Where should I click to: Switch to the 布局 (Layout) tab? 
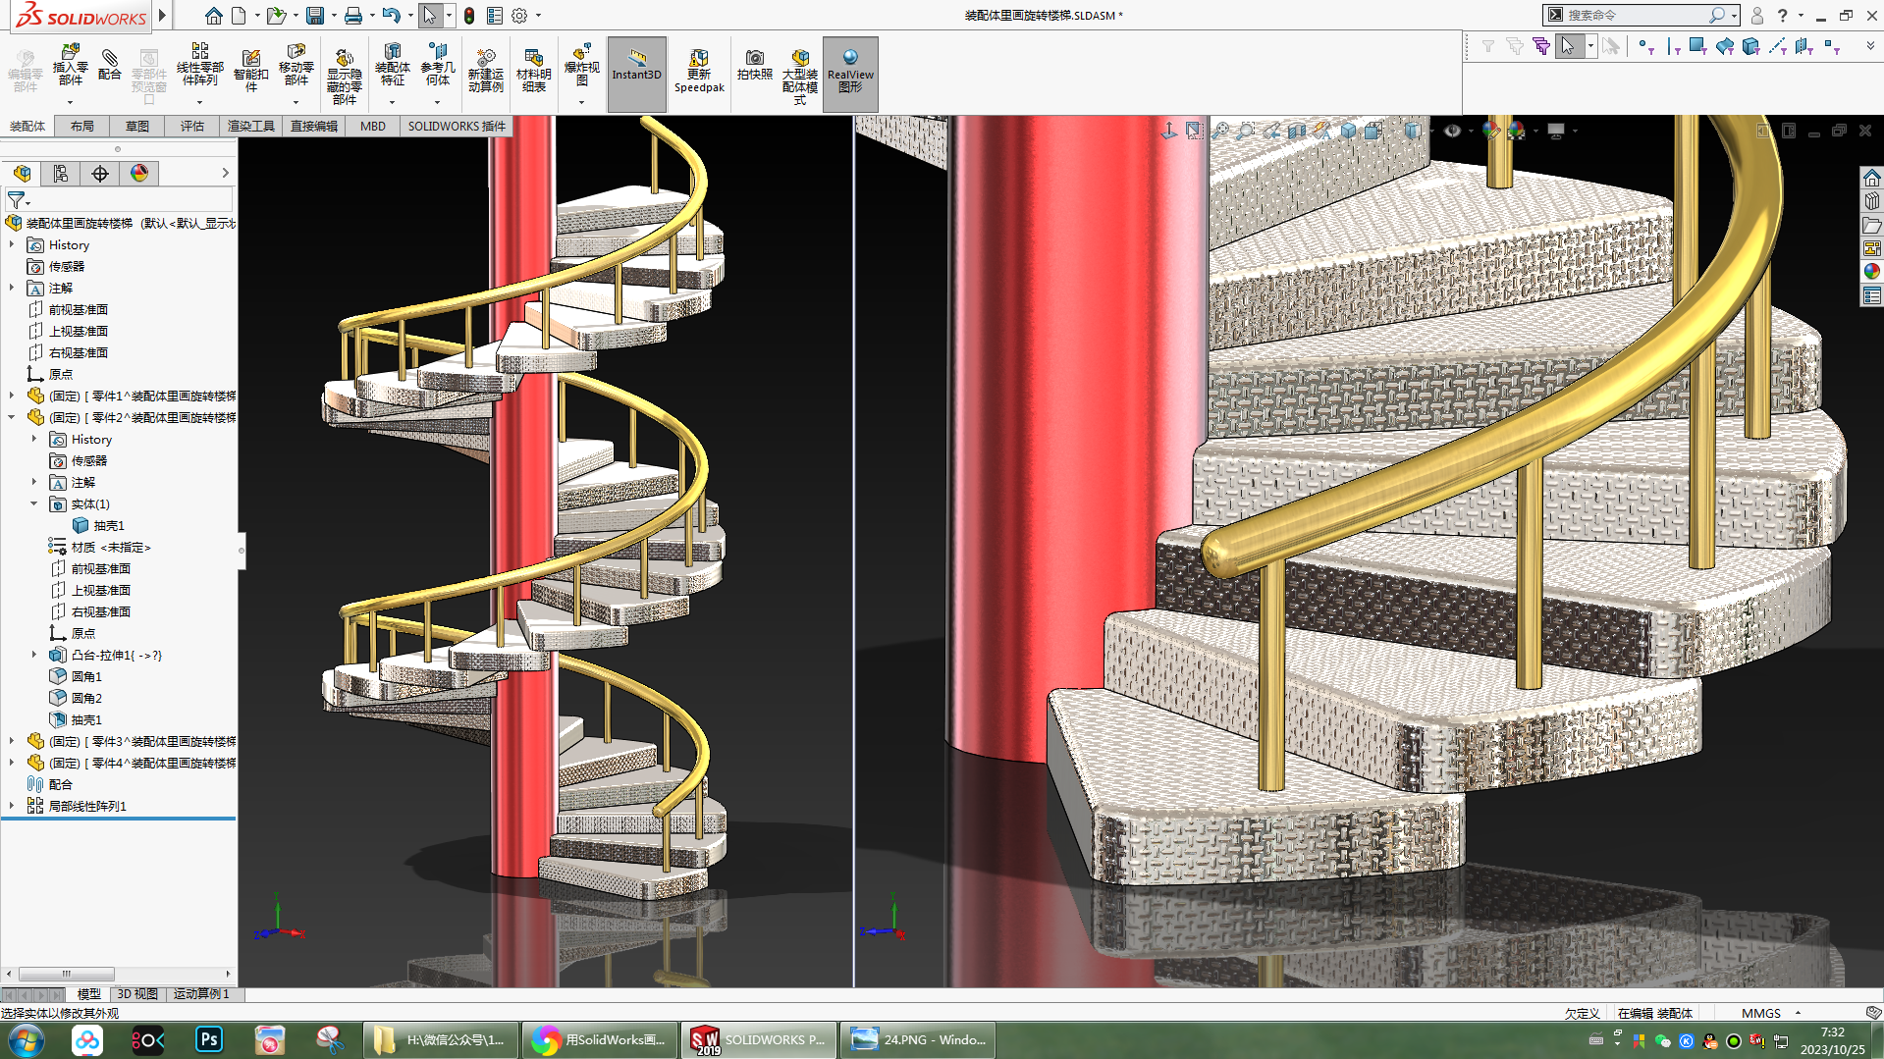tap(82, 126)
